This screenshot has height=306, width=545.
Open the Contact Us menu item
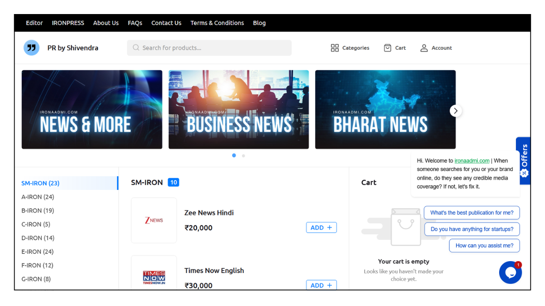tap(166, 23)
